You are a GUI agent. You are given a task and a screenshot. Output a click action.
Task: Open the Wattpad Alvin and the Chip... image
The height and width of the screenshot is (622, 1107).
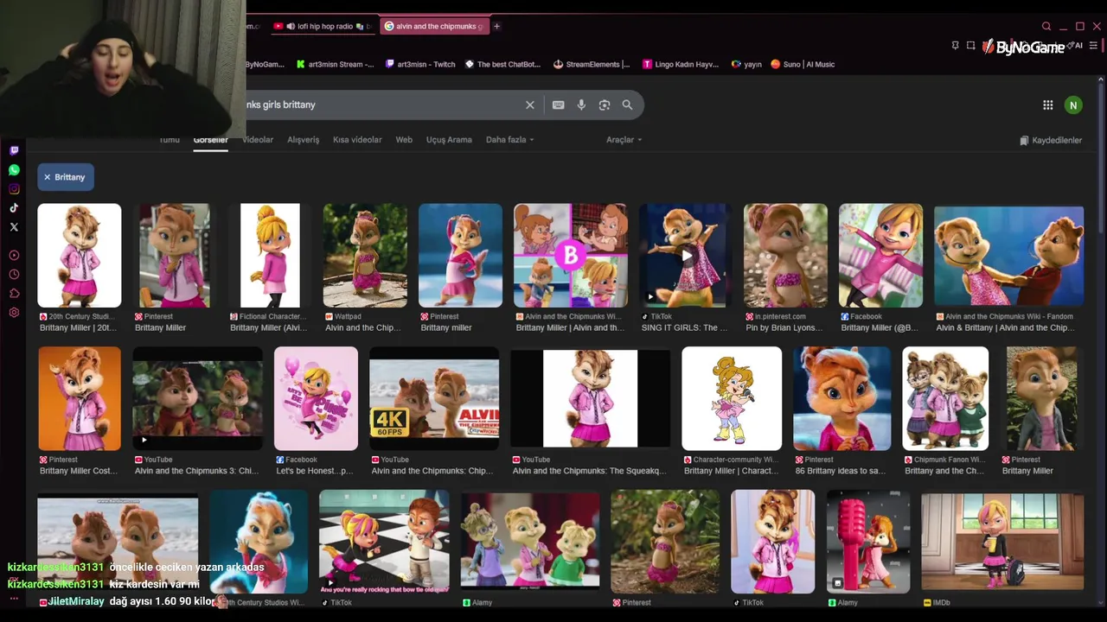365,256
